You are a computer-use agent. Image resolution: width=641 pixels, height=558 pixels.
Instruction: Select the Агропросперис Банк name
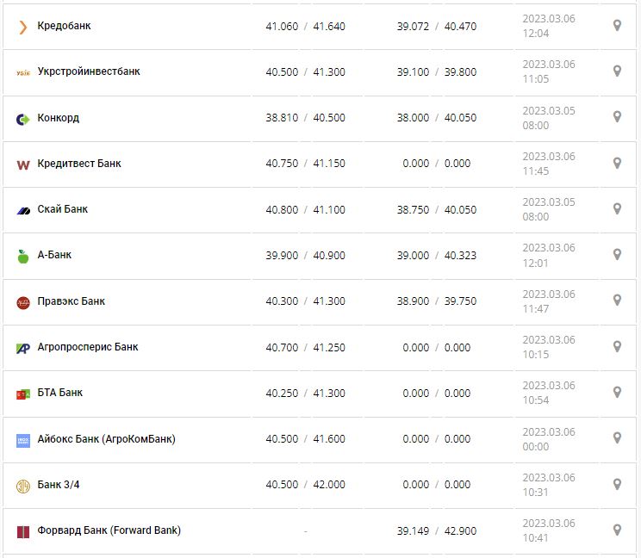(88, 347)
